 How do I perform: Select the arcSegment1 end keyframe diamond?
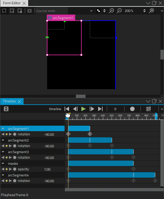tap(90, 134)
